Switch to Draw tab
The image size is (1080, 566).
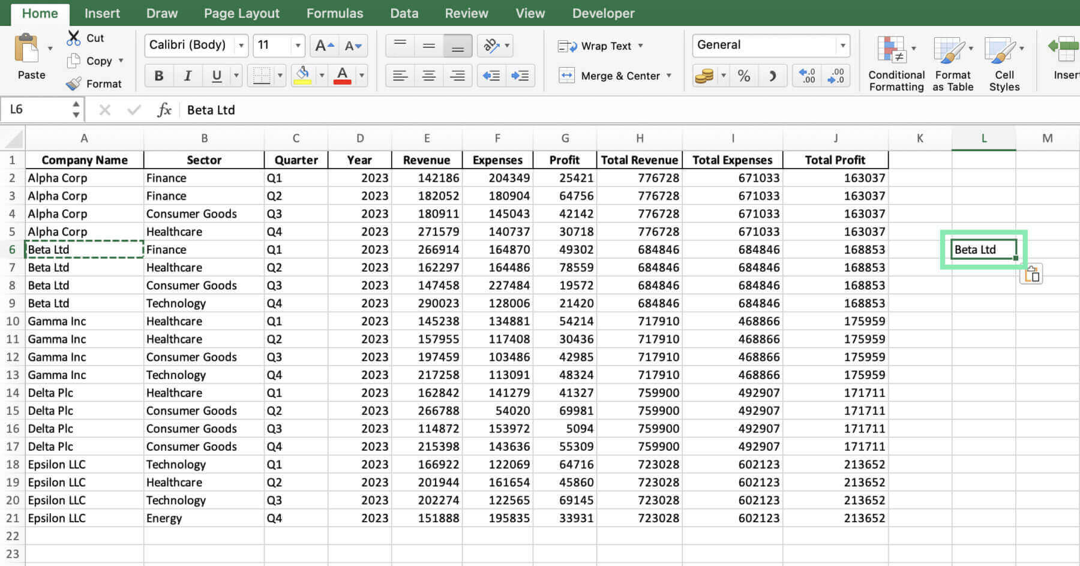(162, 13)
